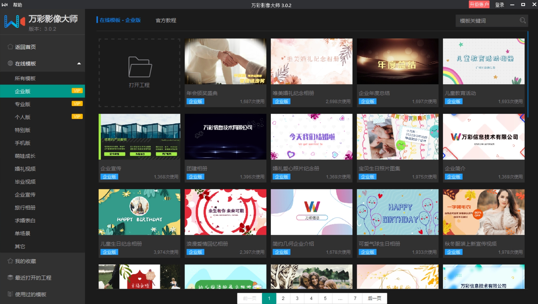538x304 pixels.
Task: Click the home icon beside 返回首页
Action: pyautogui.click(x=10, y=47)
